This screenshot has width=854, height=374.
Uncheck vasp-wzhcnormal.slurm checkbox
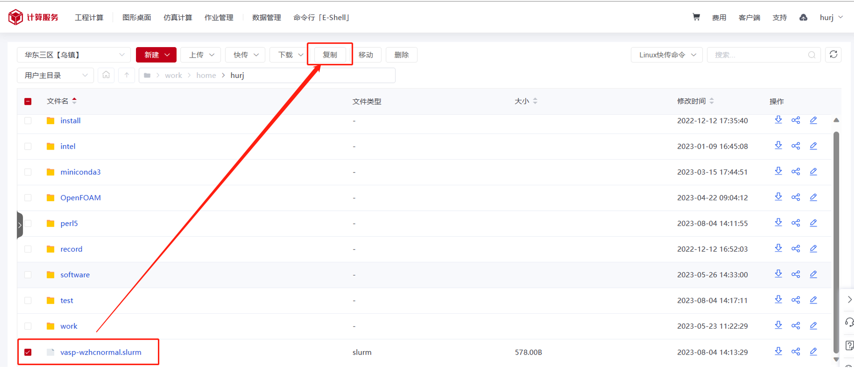[28, 352]
